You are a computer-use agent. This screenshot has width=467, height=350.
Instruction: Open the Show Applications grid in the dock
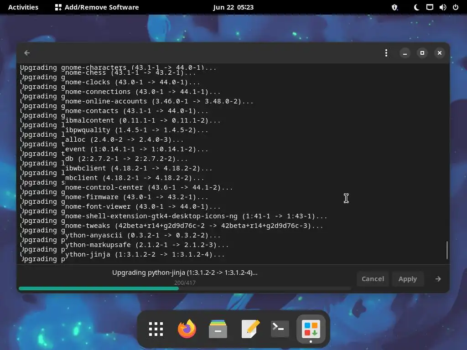point(156,329)
